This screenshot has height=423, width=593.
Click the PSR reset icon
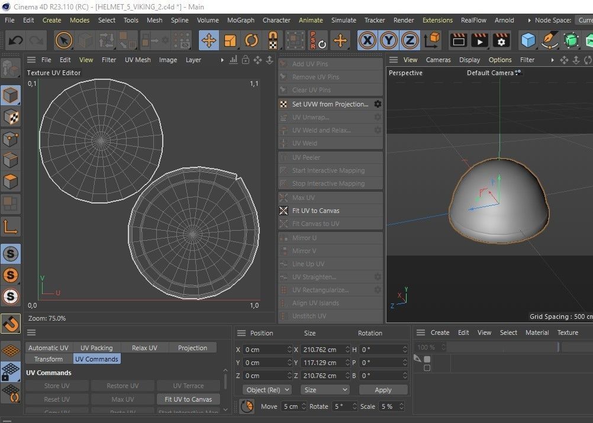318,40
